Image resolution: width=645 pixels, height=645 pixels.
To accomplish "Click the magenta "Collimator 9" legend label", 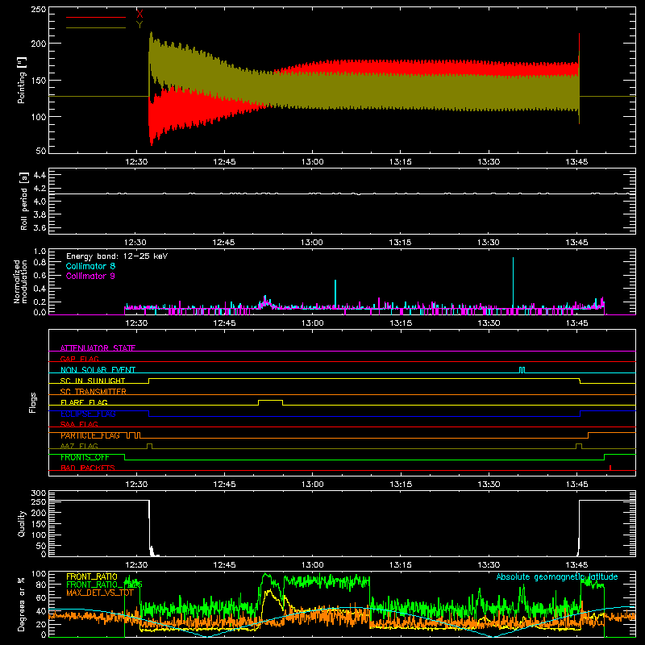I will [x=90, y=276].
